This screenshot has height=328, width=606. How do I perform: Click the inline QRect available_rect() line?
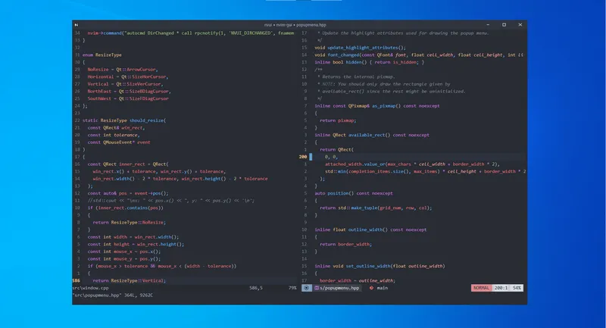pyautogui.click(x=372, y=136)
